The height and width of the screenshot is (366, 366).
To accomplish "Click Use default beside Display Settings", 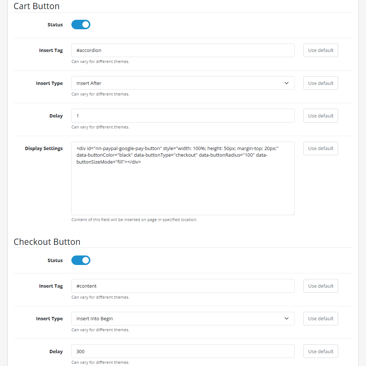I will (321, 148).
